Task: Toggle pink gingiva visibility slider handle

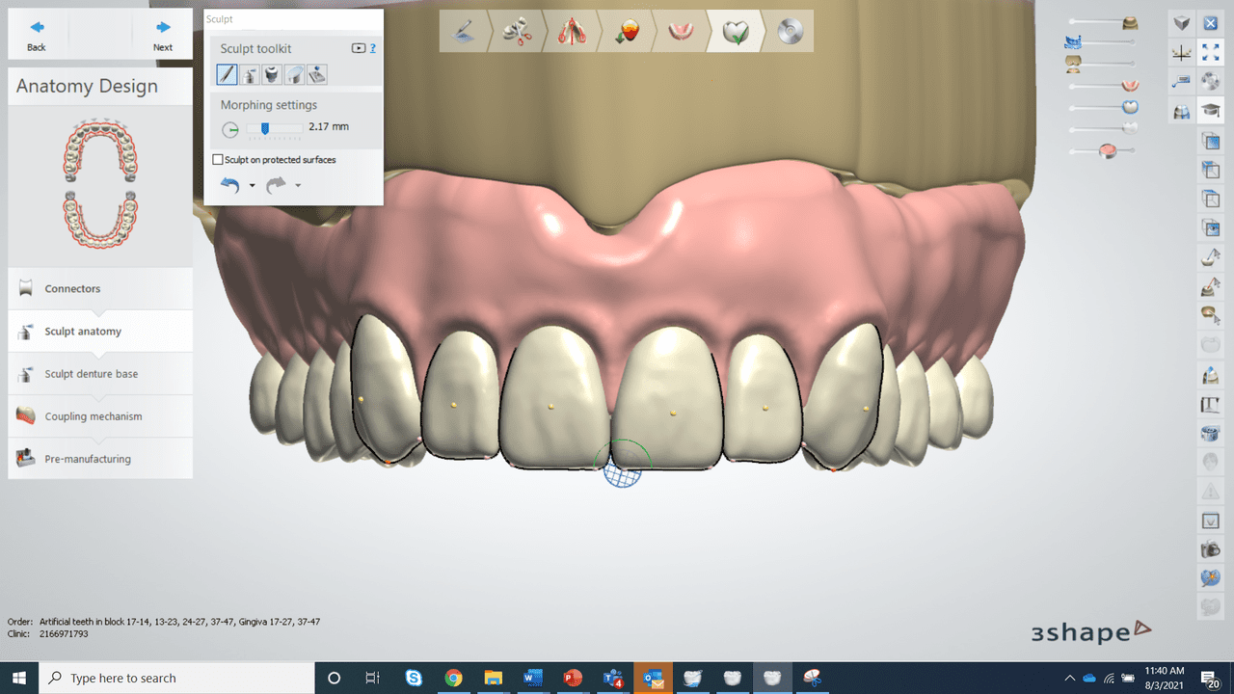Action: tap(1107, 150)
